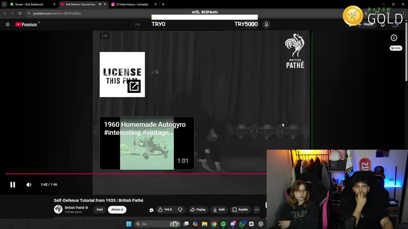Open the Windows Start menu
The width and height of the screenshot is (408, 229).
point(129,224)
